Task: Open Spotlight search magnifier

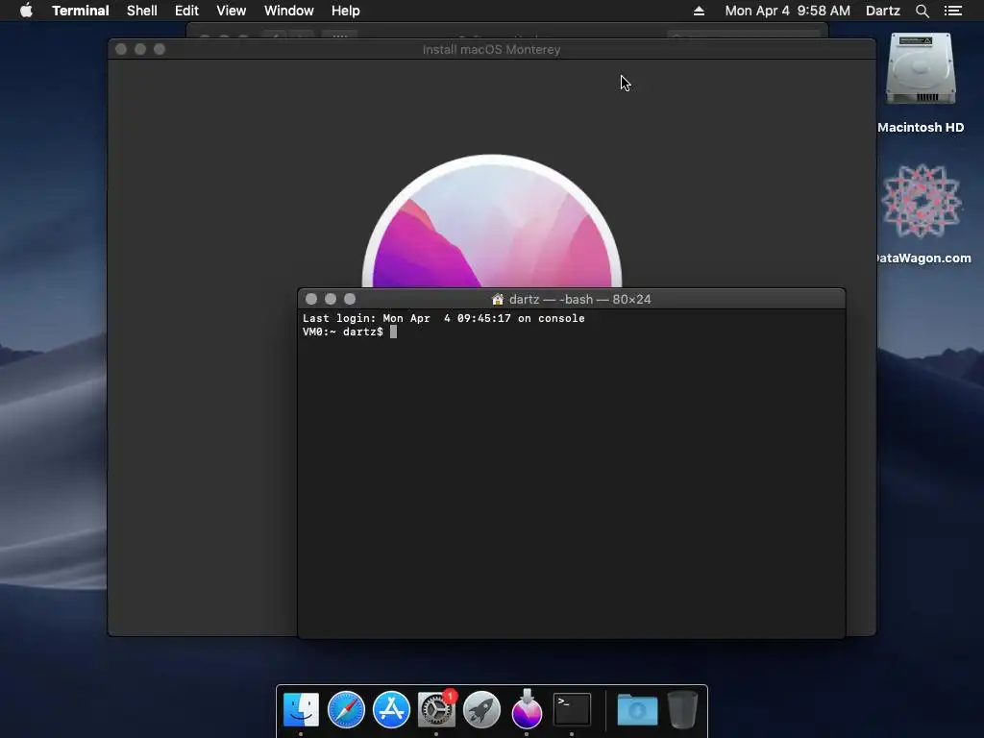Action: (x=922, y=11)
